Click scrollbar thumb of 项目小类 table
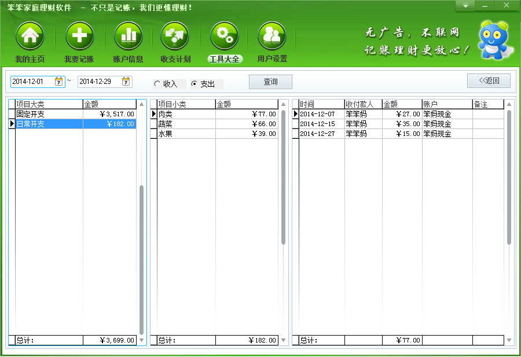The height and width of the screenshot is (357, 521). pos(284,177)
